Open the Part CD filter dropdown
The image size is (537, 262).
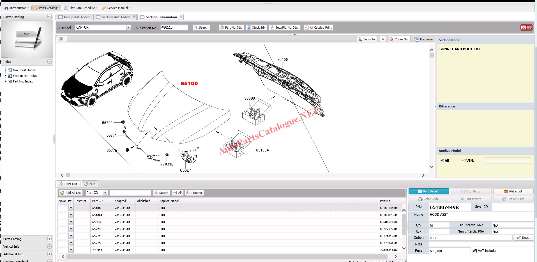tap(105, 193)
